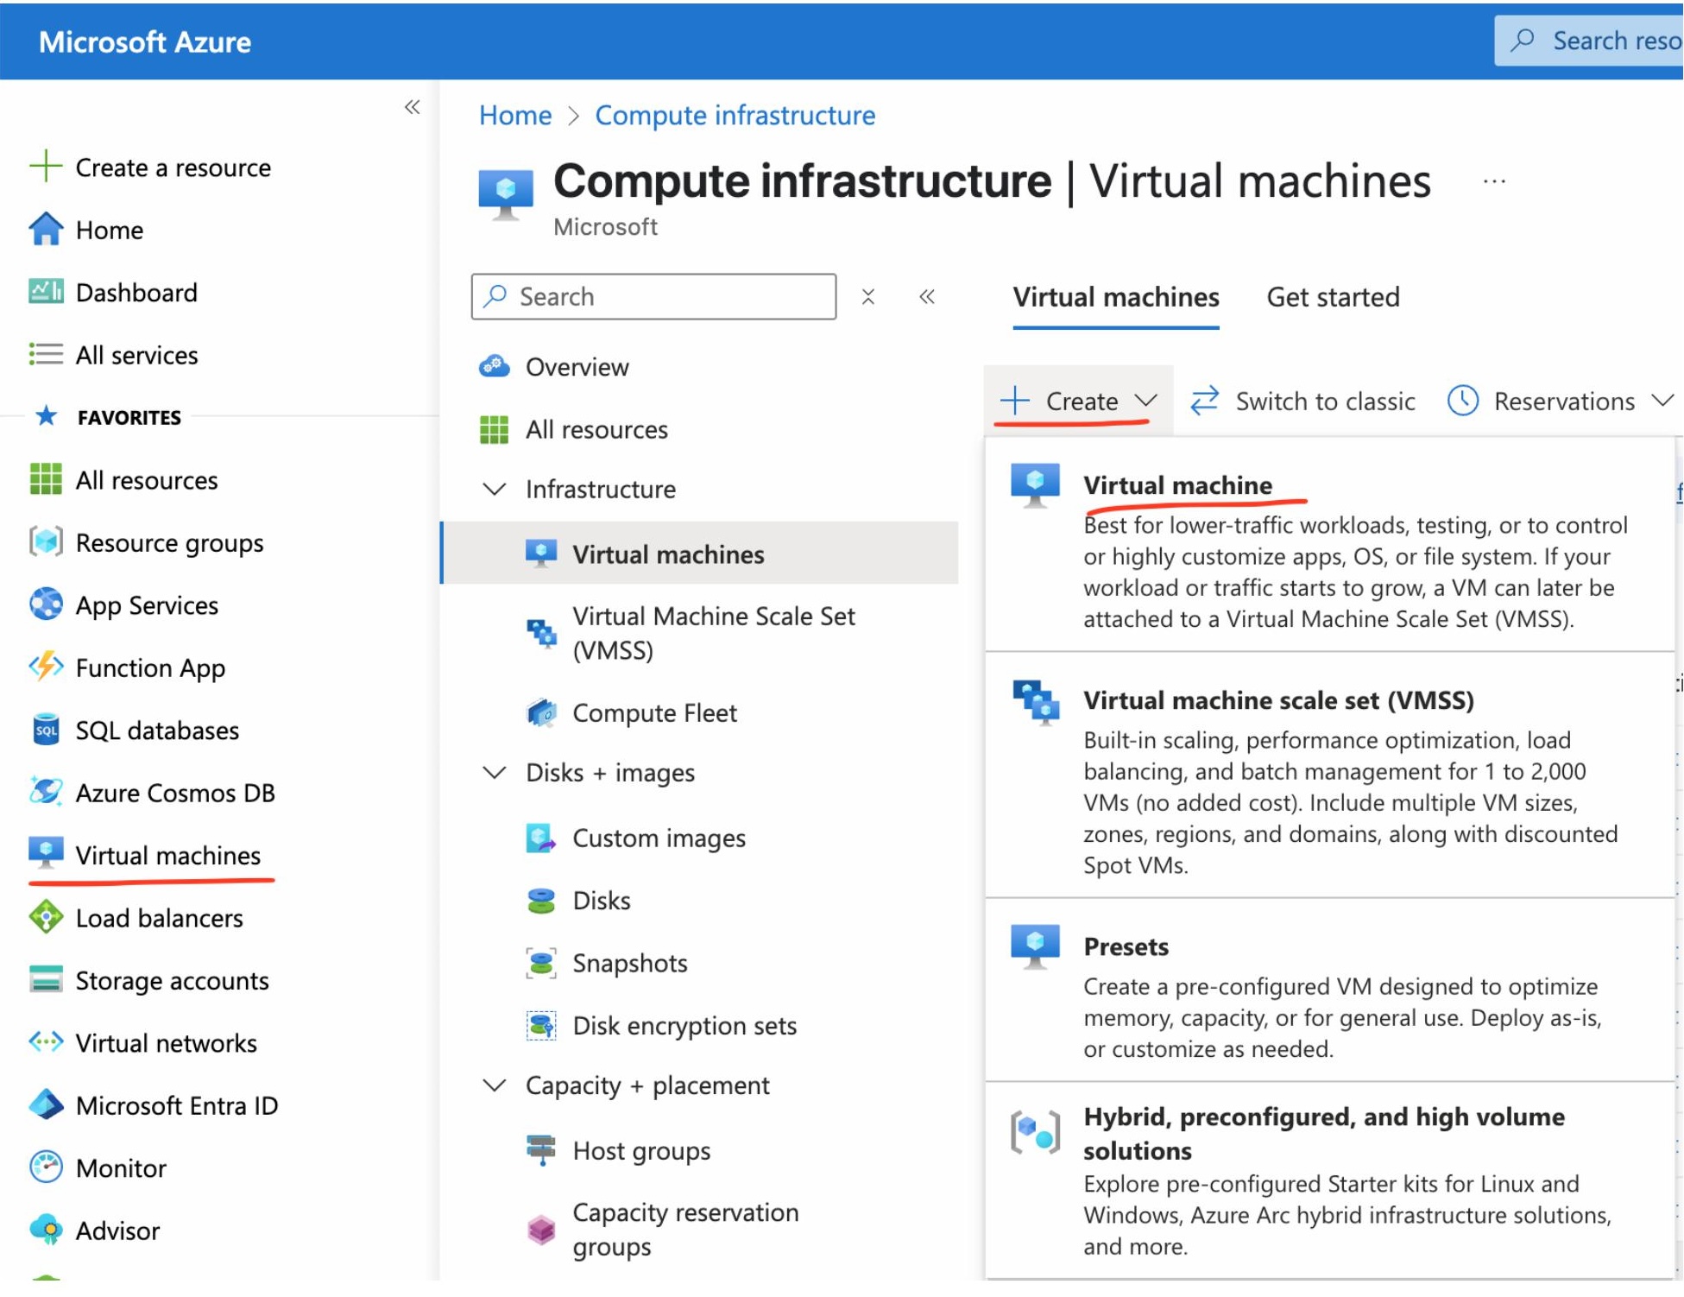Screen dimensions: 1684x1297
Task: Open the Create dropdown button
Action: [1078, 401]
